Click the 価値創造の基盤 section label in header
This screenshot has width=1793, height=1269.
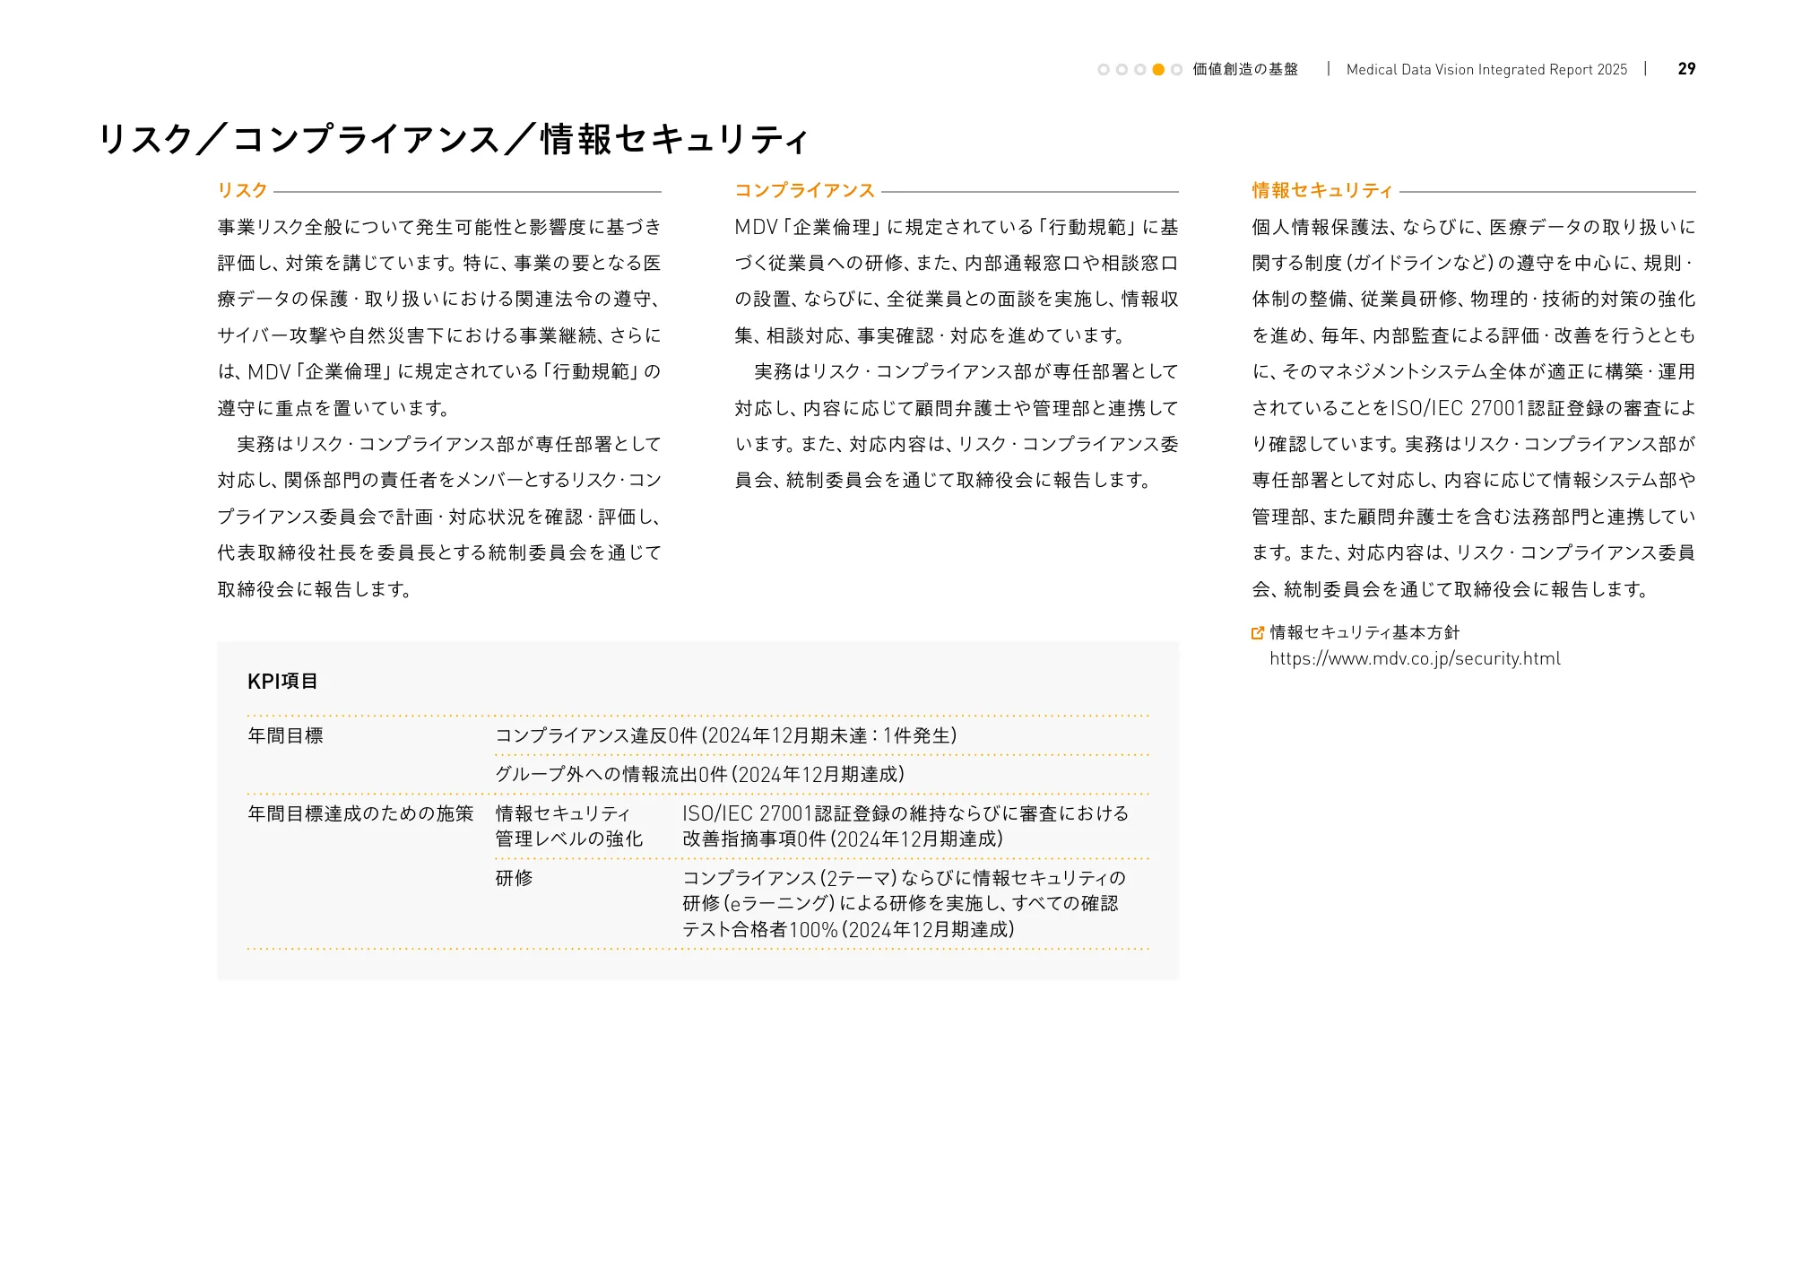(x=1245, y=69)
